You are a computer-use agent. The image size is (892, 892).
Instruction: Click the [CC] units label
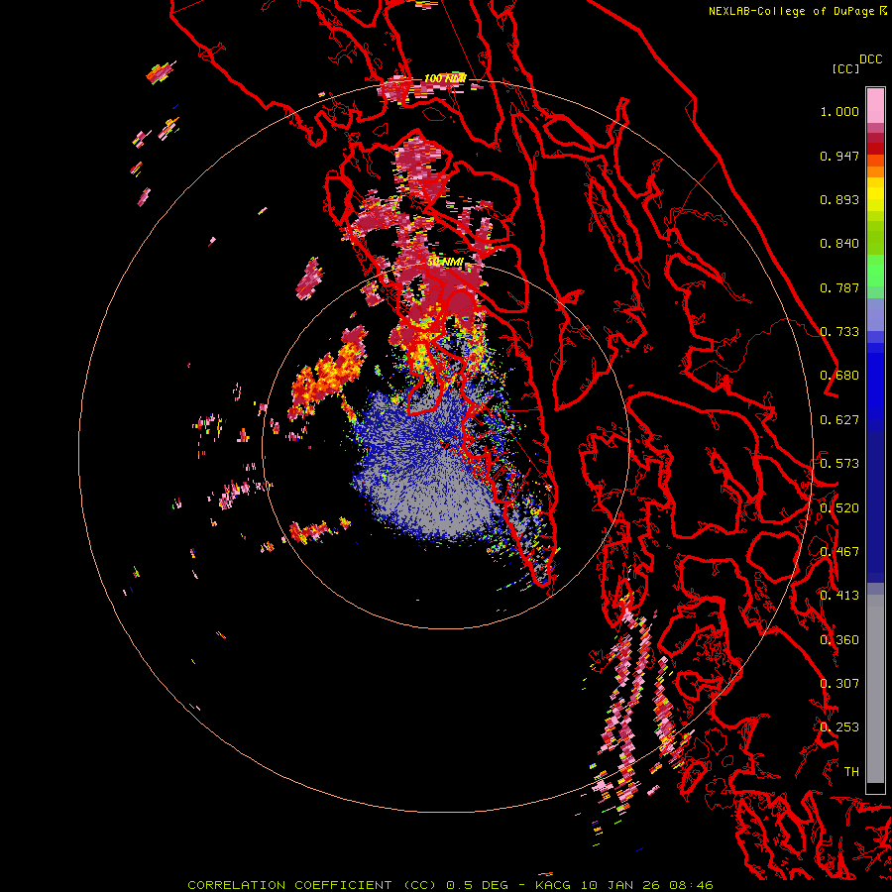click(845, 68)
